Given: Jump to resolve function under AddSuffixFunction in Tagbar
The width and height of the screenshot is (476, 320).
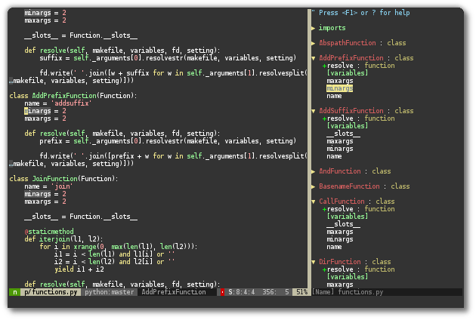Looking at the screenshot, I should point(359,118).
